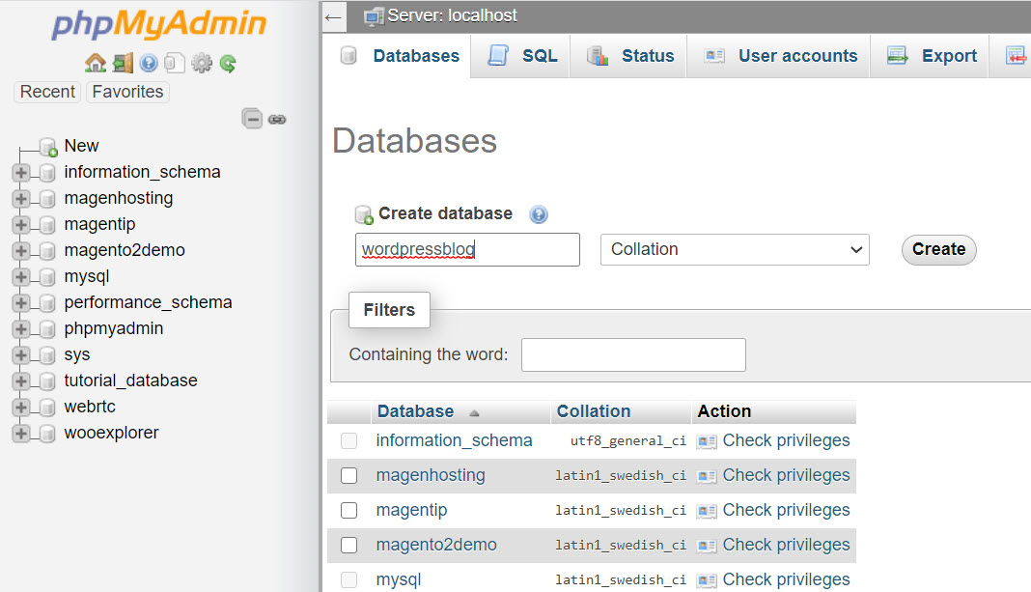Open the Collation dropdown
Viewport: 1031px width, 592px height.
coord(735,250)
